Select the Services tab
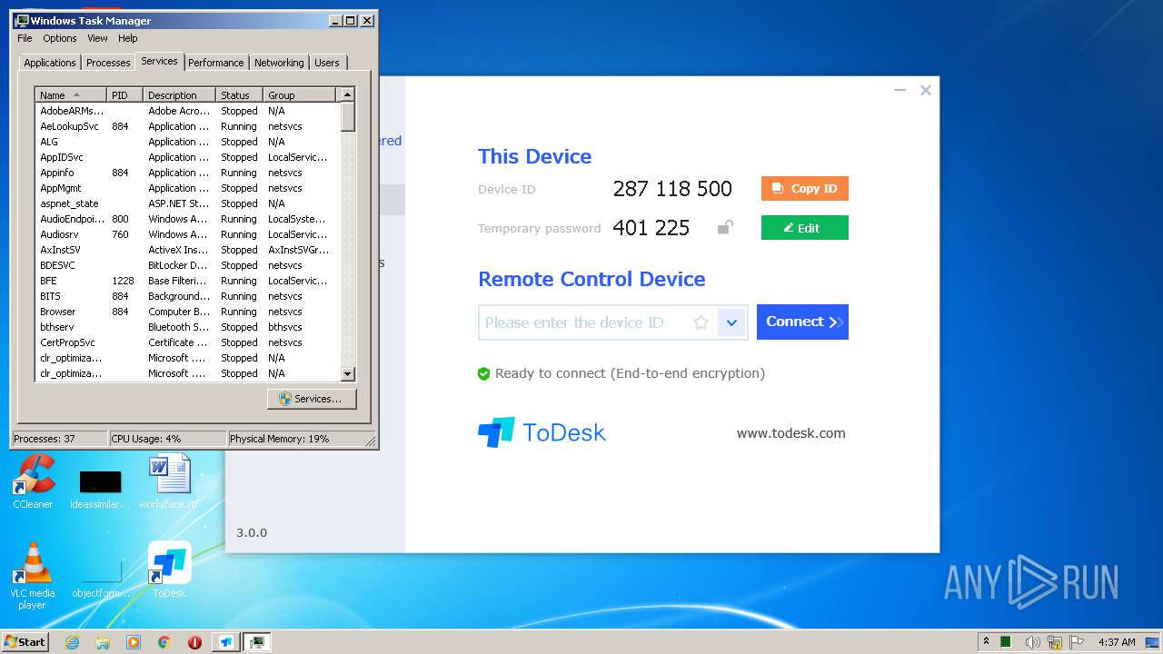This screenshot has width=1163, height=654. point(159,61)
